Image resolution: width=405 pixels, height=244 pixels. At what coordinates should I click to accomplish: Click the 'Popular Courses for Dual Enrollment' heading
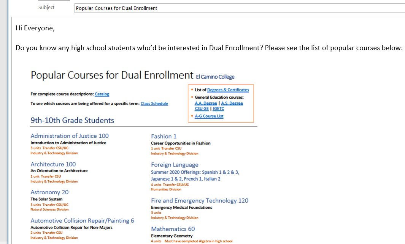click(112, 75)
